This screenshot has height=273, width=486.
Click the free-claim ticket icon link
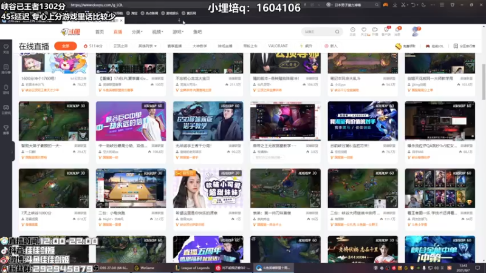click(x=405, y=46)
